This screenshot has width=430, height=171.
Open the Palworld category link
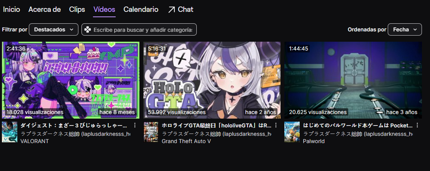coord(314,141)
